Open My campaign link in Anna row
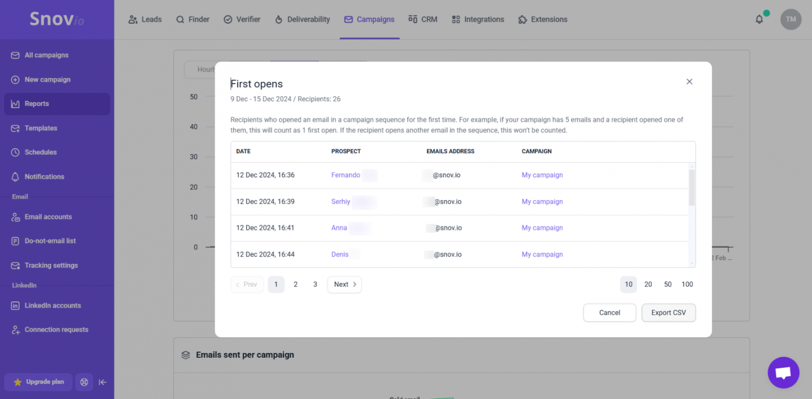Screen dimensions: 812x399 pyautogui.click(x=542, y=228)
